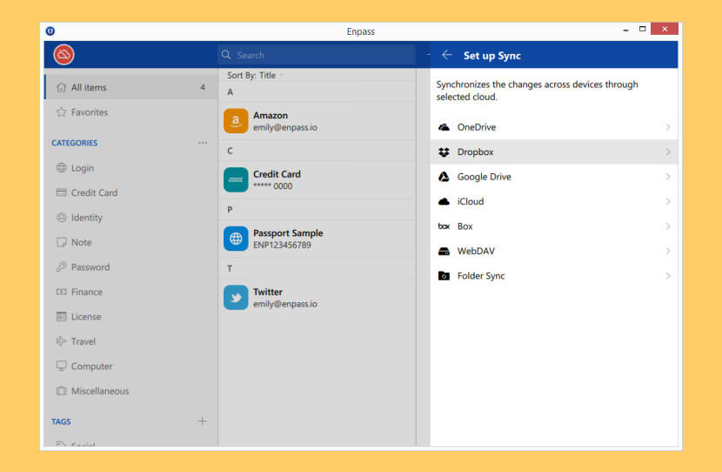Image resolution: width=722 pixels, height=472 pixels.
Task: Click the Amazon item icon
Action: point(236,121)
